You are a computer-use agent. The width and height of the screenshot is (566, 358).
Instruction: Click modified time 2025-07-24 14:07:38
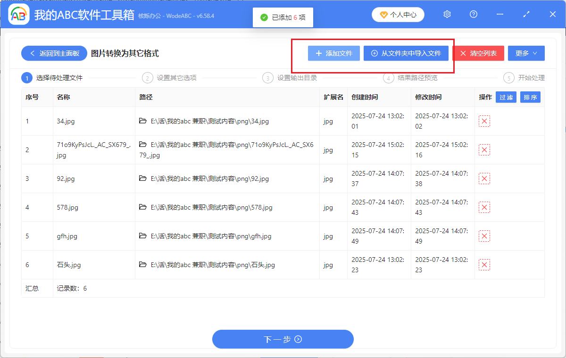[441, 179]
